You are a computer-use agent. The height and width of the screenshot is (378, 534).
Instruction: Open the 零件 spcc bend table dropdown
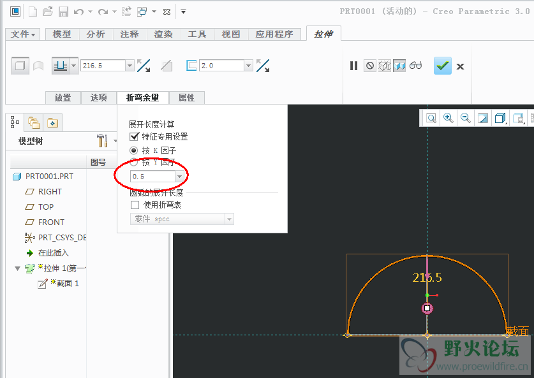pos(229,219)
